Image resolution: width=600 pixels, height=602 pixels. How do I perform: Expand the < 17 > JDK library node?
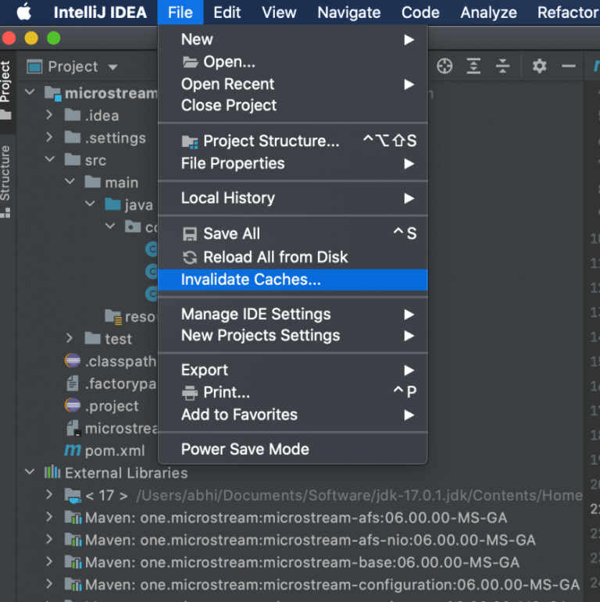click(x=49, y=494)
